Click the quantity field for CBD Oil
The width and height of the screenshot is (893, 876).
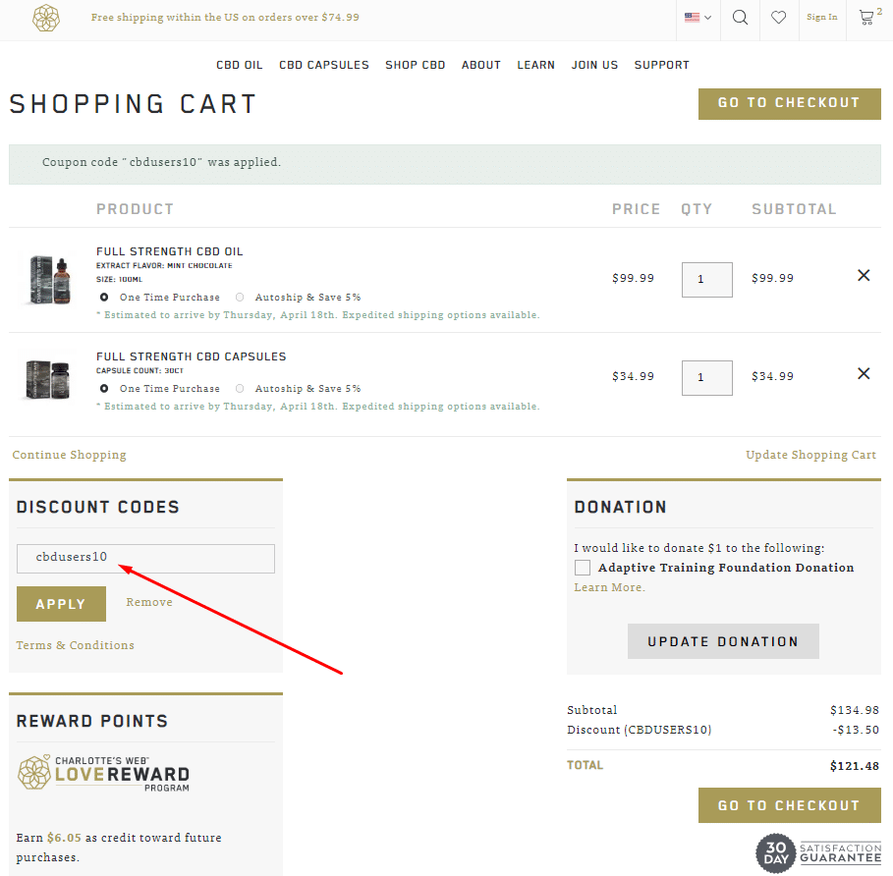coord(706,280)
